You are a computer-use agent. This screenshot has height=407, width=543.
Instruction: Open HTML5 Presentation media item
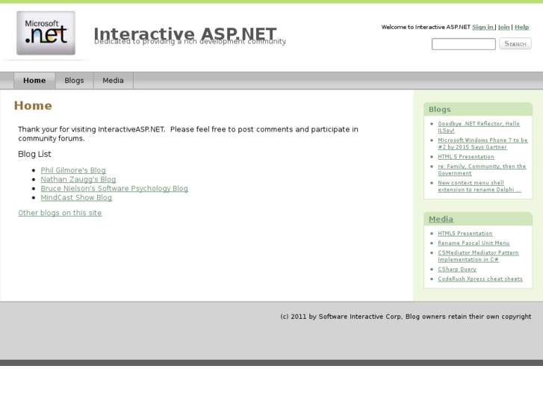point(465,234)
